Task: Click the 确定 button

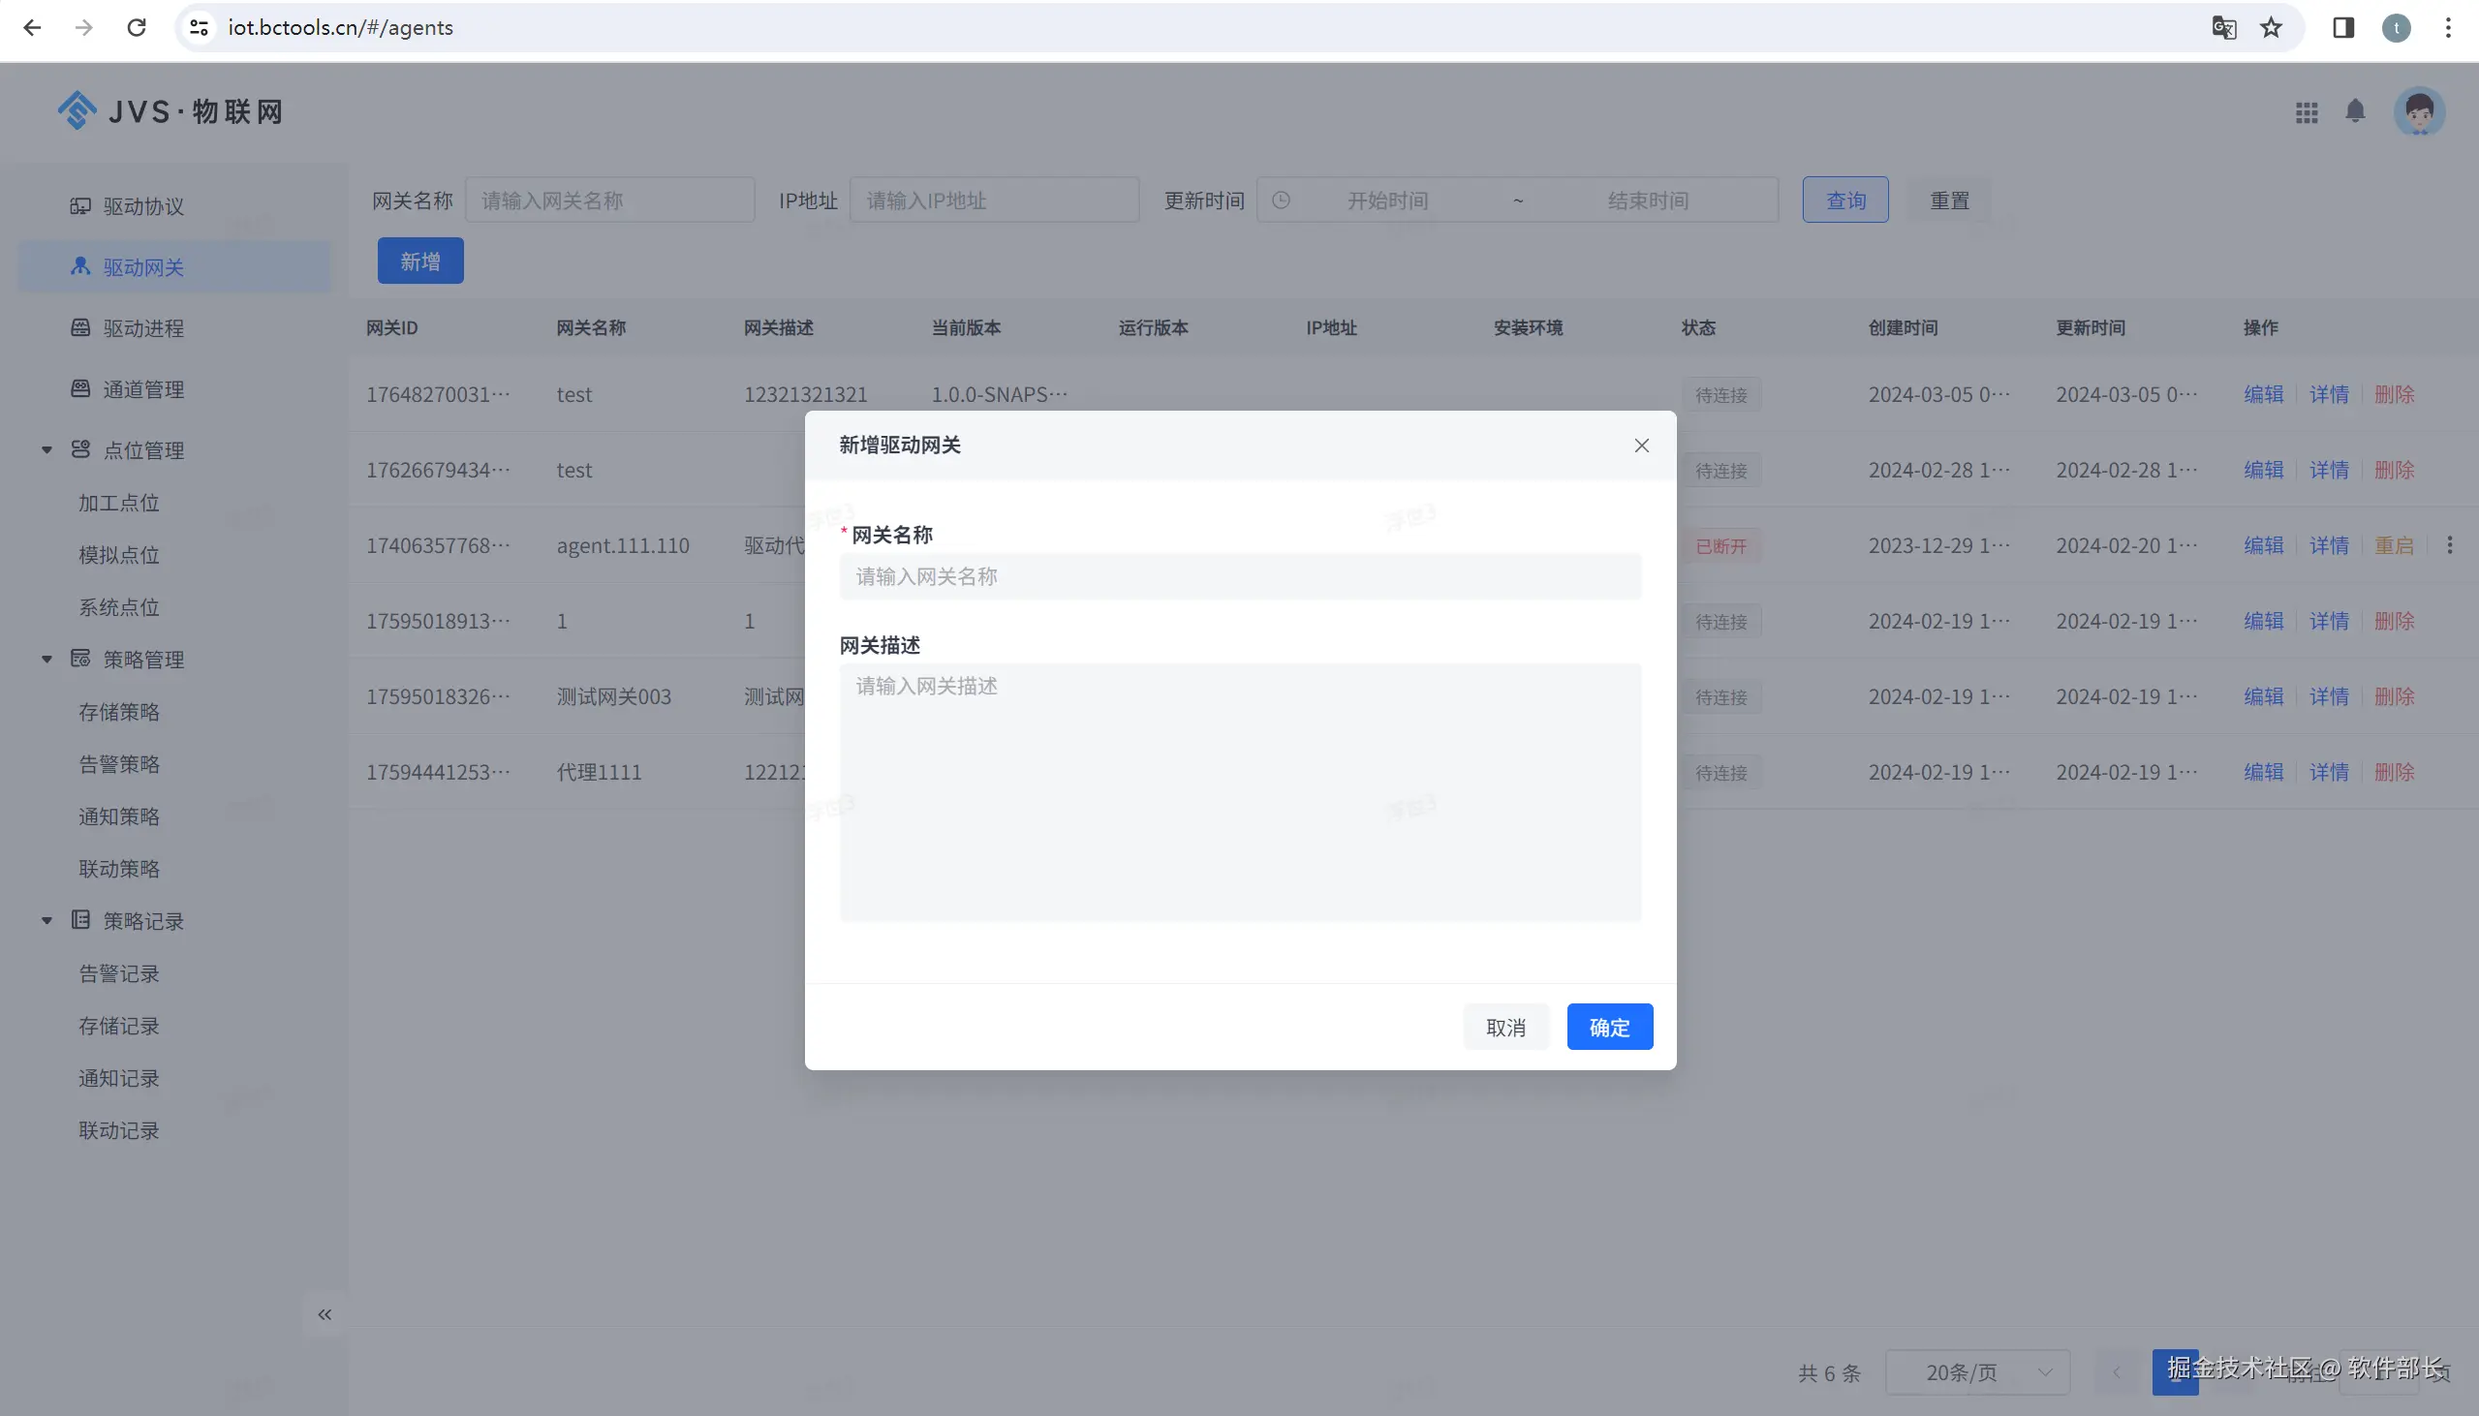Action: [1608, 1027]
